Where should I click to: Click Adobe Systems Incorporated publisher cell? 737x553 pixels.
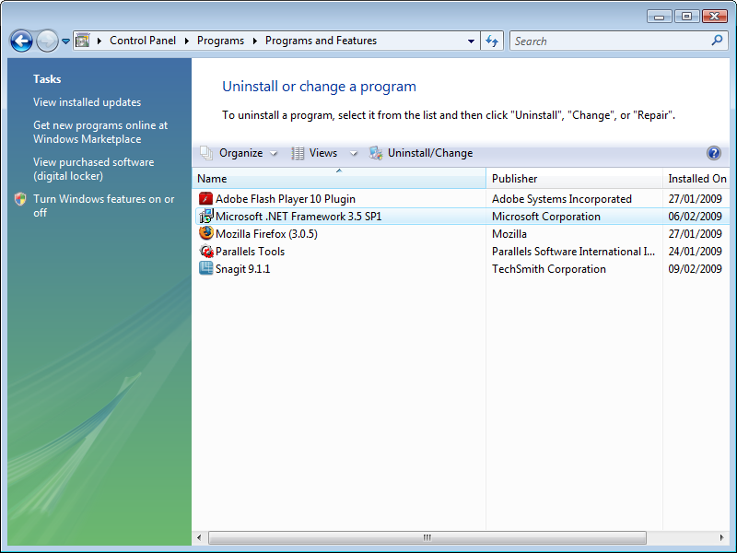[x=562, y=199]
